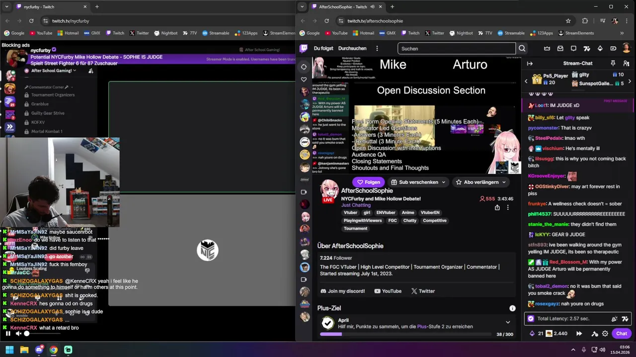Screen dimensions: 636x357
Task: Open 7TV emote menu in chat input
Action: point(625,319)
